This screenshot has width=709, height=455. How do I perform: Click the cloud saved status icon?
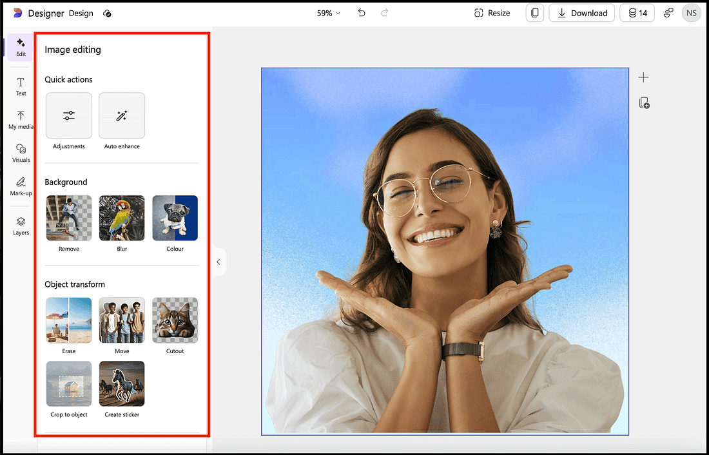[x=107, y=14]
